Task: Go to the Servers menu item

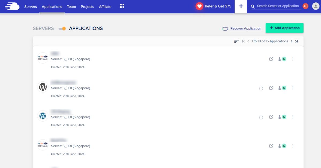Action: [30, 7]
